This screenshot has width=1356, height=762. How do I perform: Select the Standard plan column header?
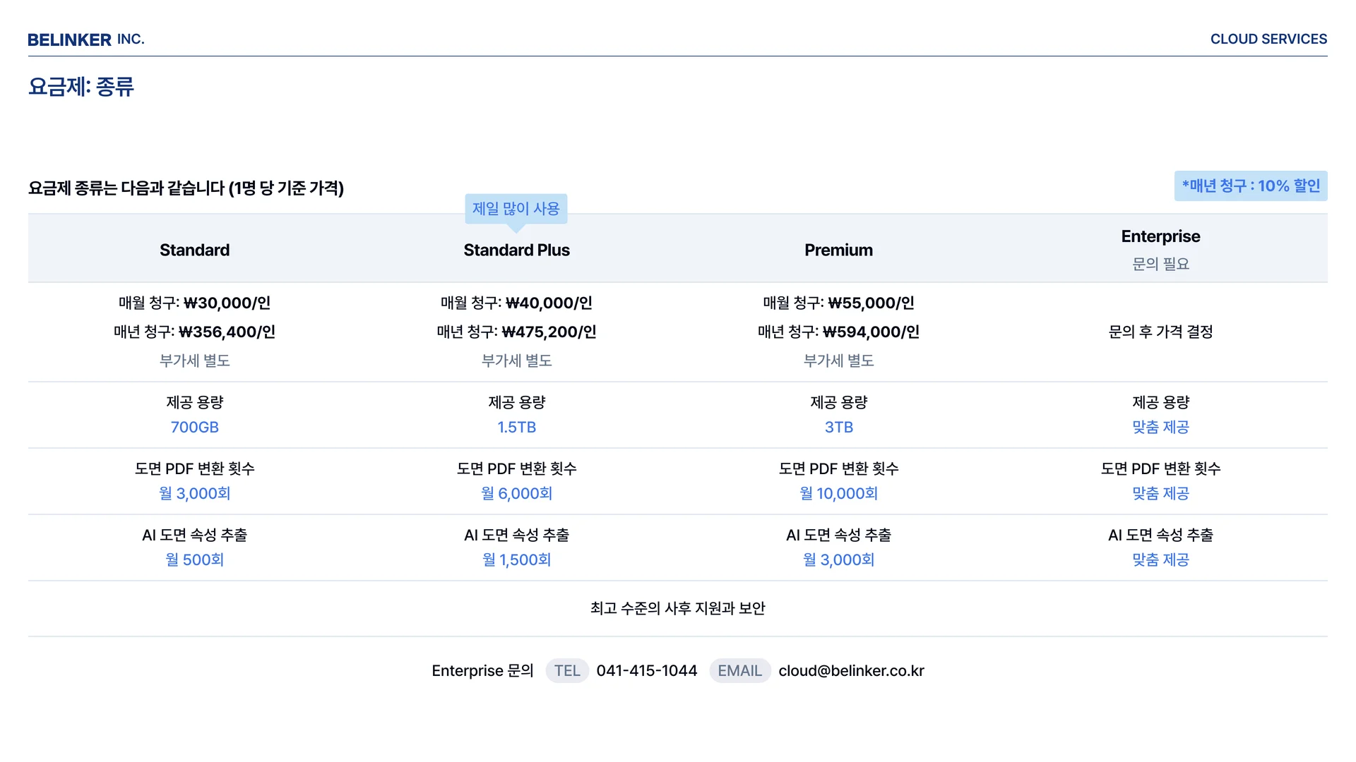pyautogui.click(x=194, y=250)
